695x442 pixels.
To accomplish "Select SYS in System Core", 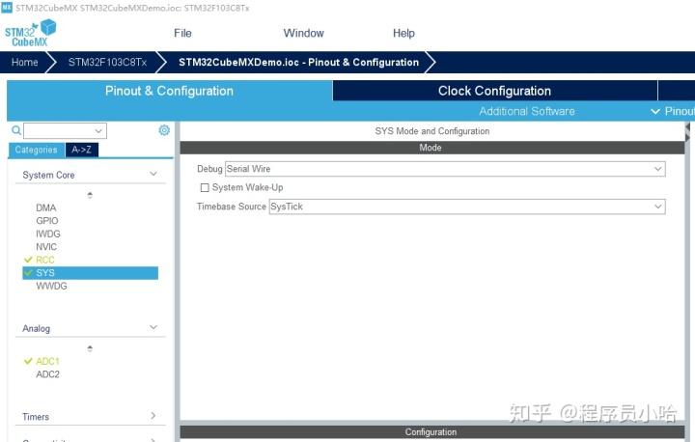I will pyautogui.click(x=90, y=273).
